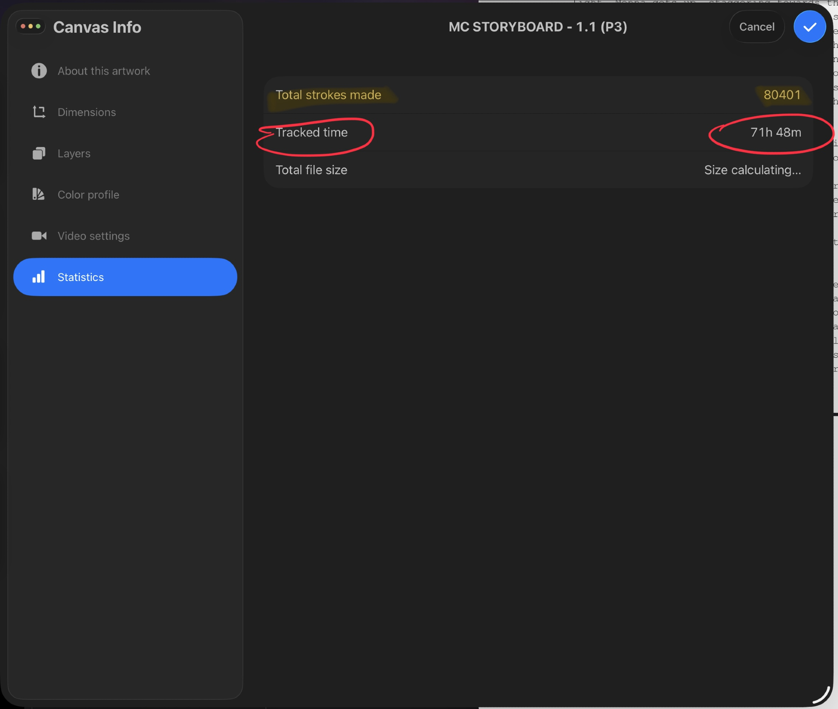Click the Size calculating... text
This screenshot has height=709, width=838.
tap(752, 170)
